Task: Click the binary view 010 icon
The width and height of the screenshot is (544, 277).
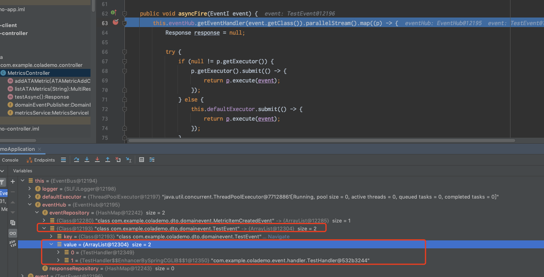Action: point(13,243)
